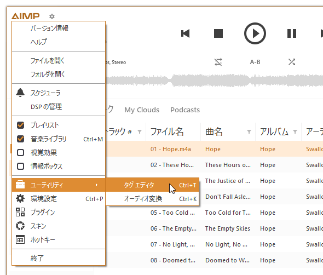This screenshot has height=275, width=323.
Task: Choose フォルダを開く from the menu
Action: pos(59,74)
